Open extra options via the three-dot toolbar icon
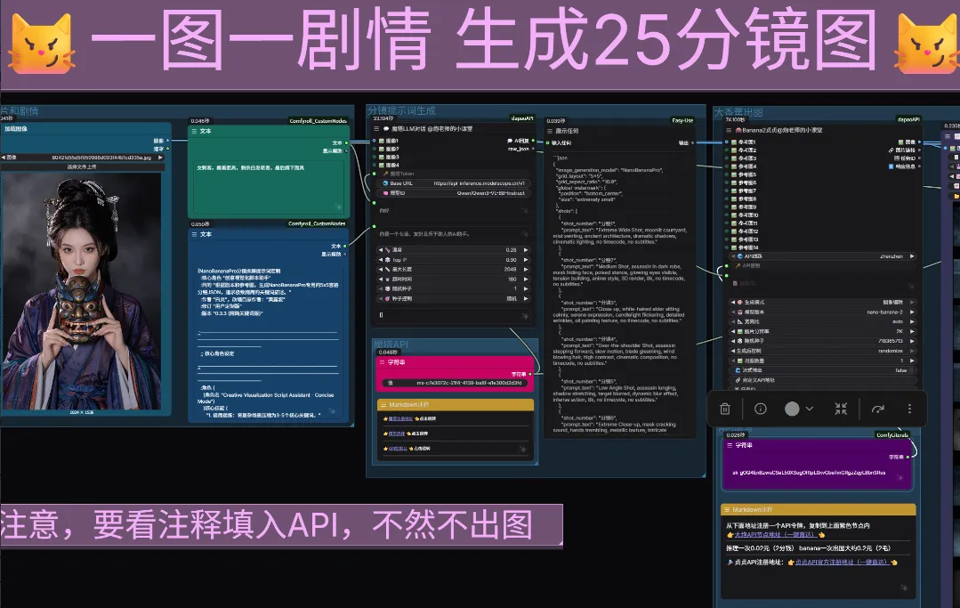960x608 pixels. click(x=909, y=409)
